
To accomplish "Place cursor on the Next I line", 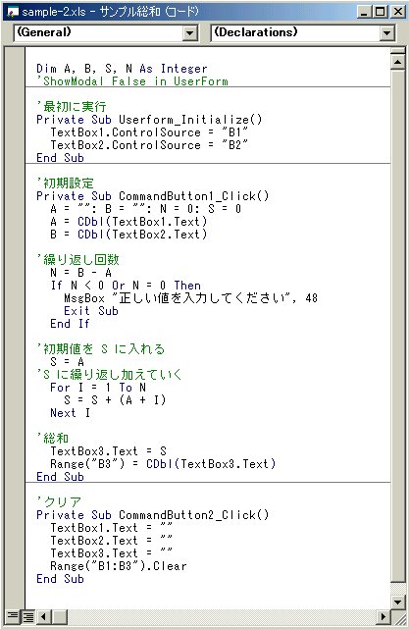I will (71, 413).
